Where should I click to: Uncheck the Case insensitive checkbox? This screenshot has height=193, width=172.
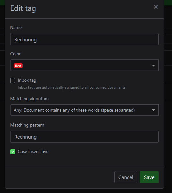point(13,152)
